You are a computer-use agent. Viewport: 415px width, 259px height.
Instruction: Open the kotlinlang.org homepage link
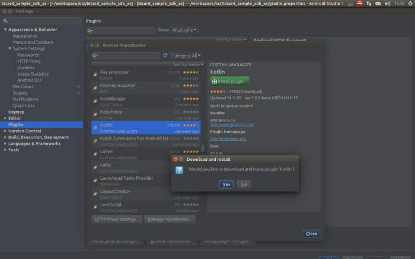tap(228, 138)
